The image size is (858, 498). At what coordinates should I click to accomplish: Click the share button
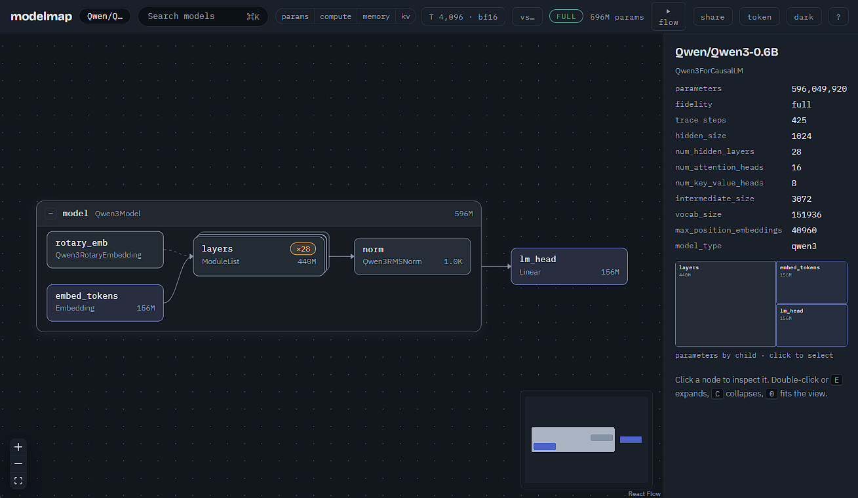tap(712, 16)
